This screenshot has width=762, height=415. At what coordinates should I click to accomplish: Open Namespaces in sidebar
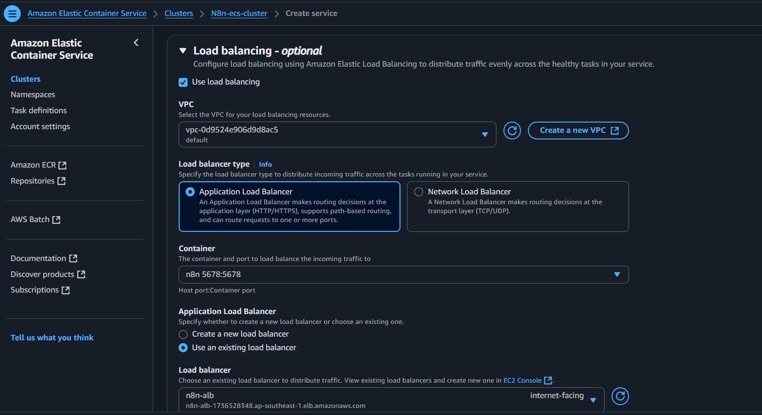(33, 95)
